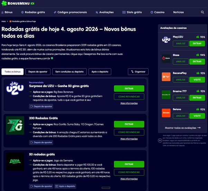Click ENTRAR on 50 rodadas grátis offer
This screenshot has height=191, width=208.
click(x=129, y=164)
